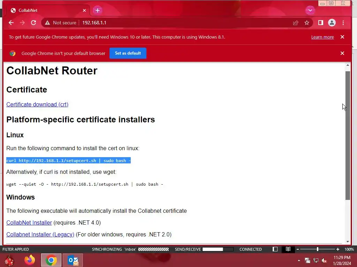The width and height of the screenshot is (357, 267).
Task: Click FILTER APPLIED in Outlook status bar
Action: [x=16, y=249]
